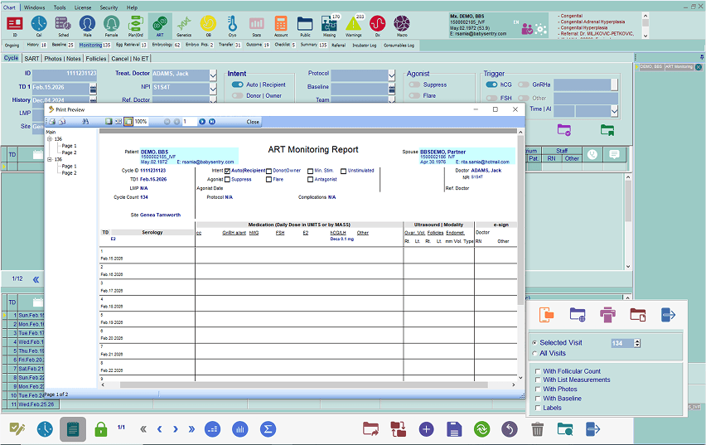
Task: Open the Female patient module
Action: click(111, 27)
